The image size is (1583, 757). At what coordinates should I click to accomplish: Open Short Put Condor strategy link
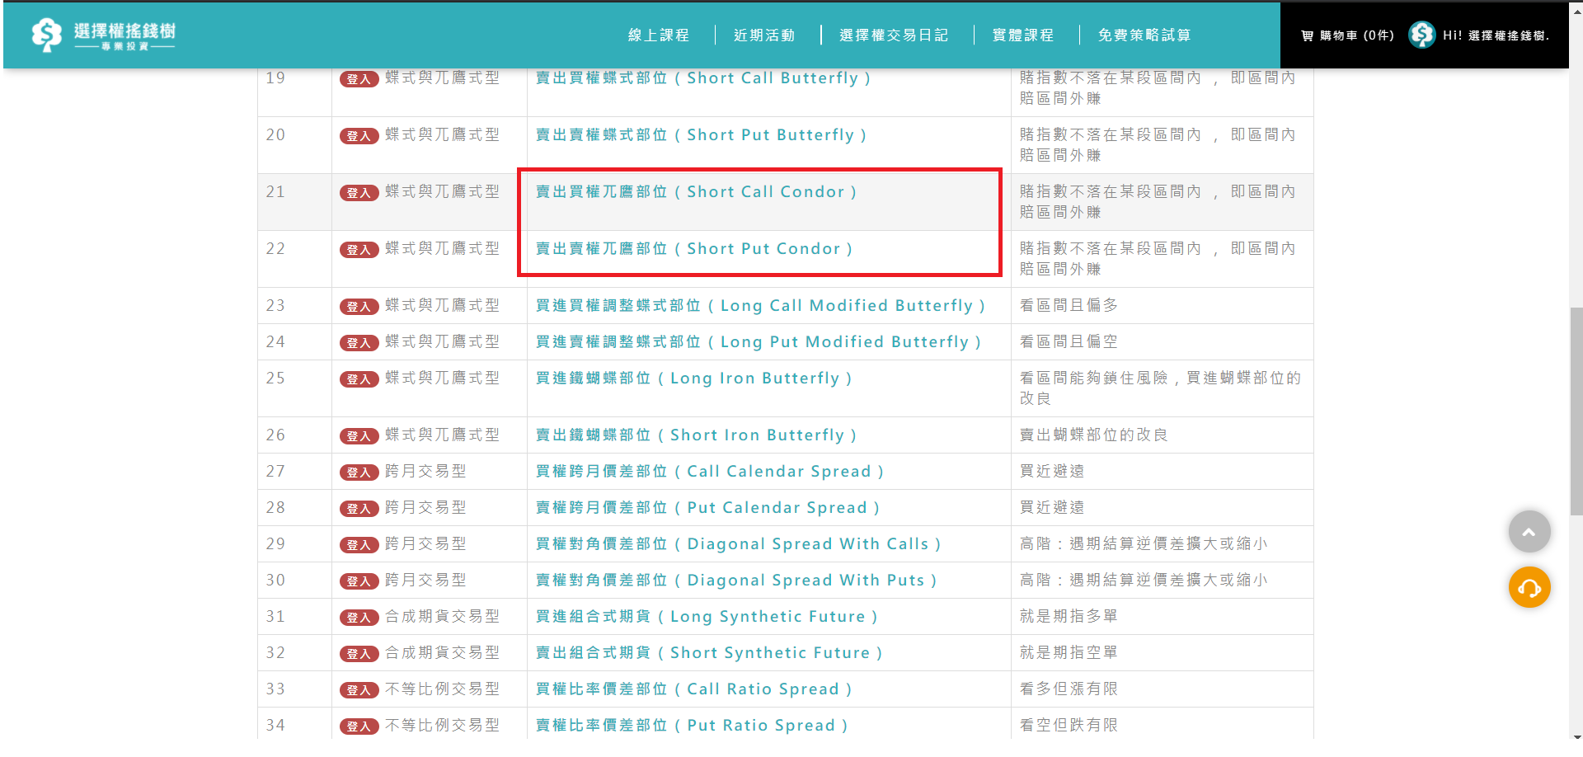pos(694,248)
